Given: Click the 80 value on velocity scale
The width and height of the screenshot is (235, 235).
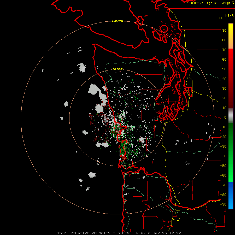Looking at the screenshot, I should point(224,40).
